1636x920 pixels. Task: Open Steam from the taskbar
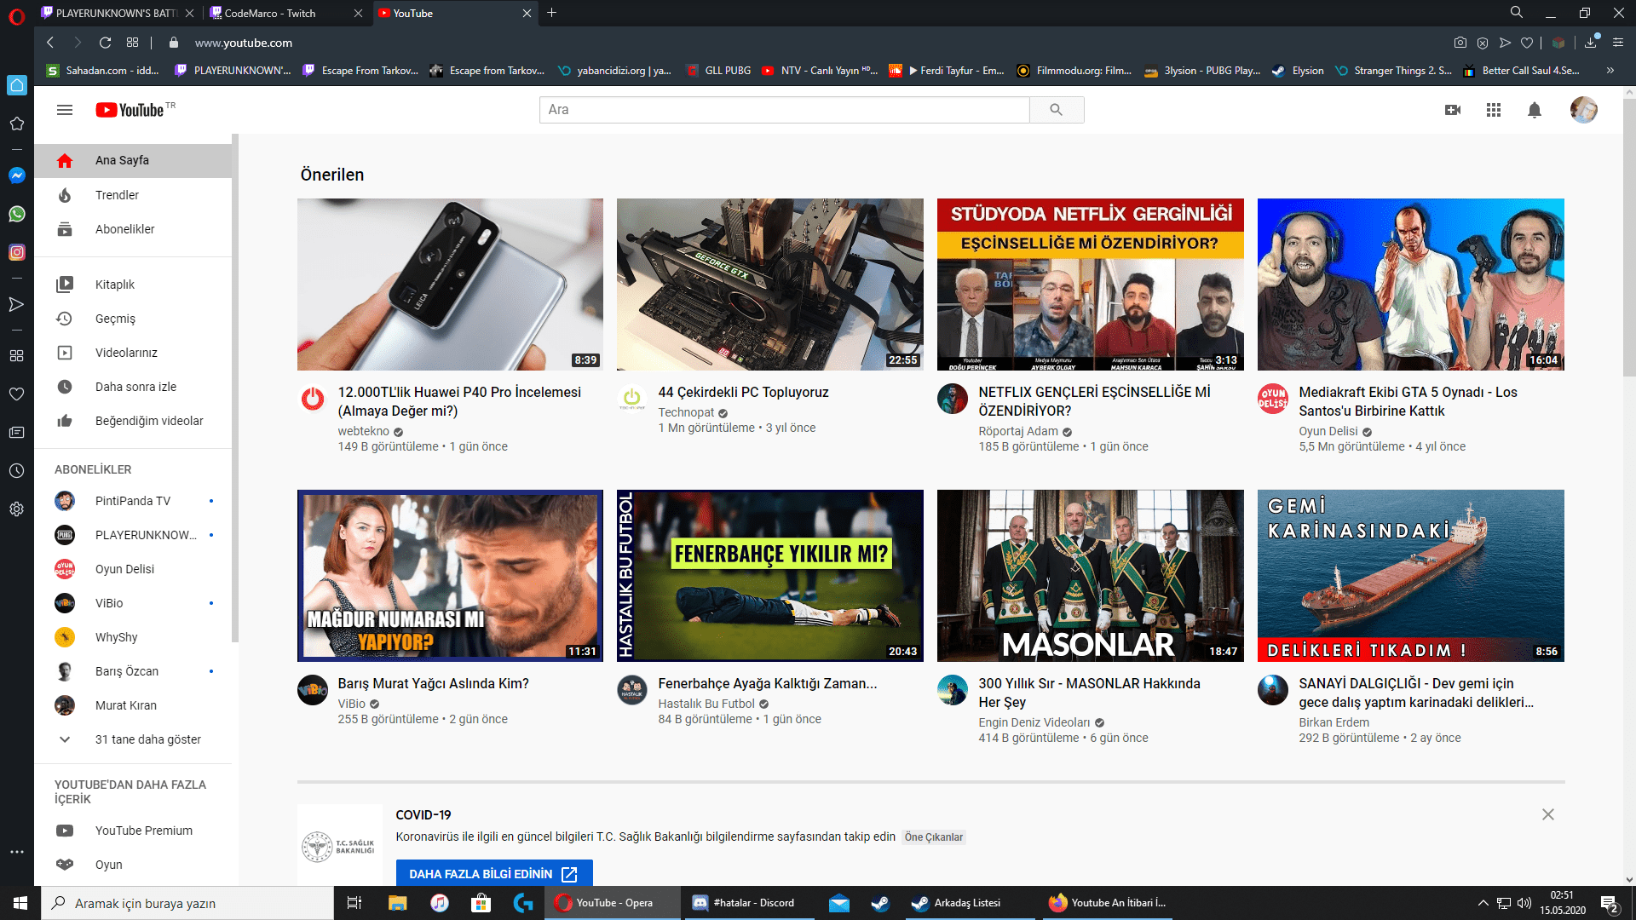point(880,903)
